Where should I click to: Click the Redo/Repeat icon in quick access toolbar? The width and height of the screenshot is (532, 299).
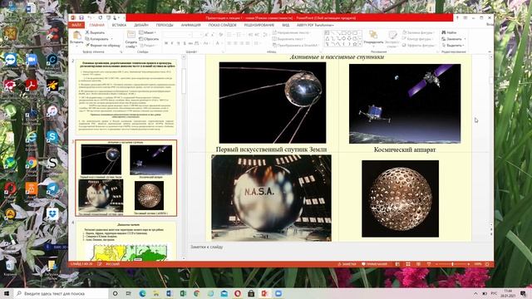coord(101,17)
